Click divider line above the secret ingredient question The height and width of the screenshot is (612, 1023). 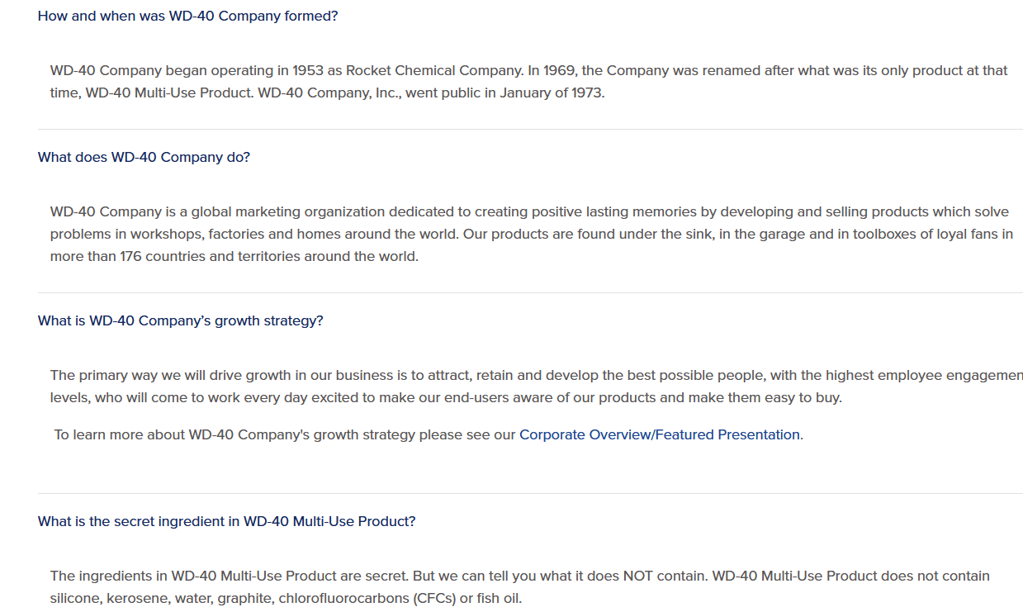click(x=530, y=493)
